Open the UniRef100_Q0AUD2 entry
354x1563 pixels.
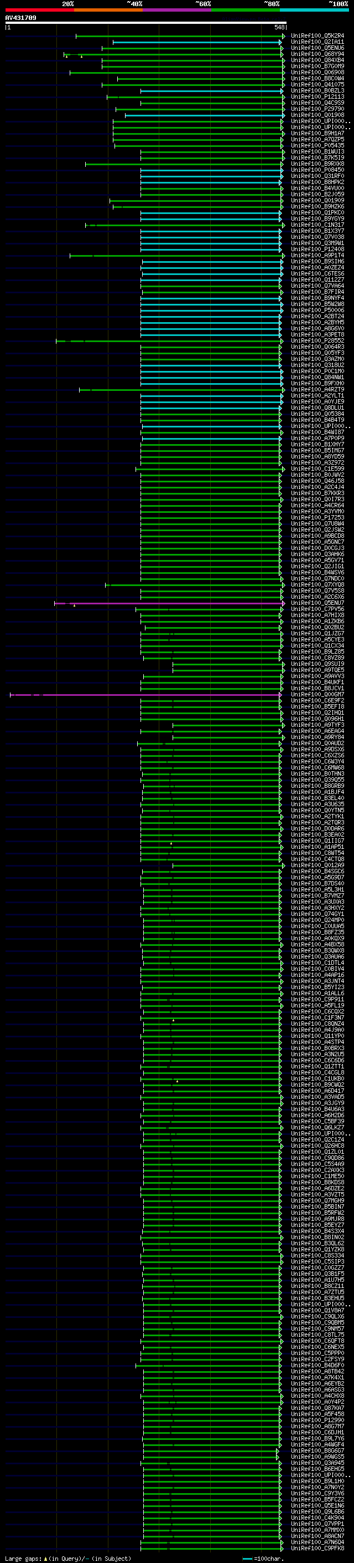(317, 744)
